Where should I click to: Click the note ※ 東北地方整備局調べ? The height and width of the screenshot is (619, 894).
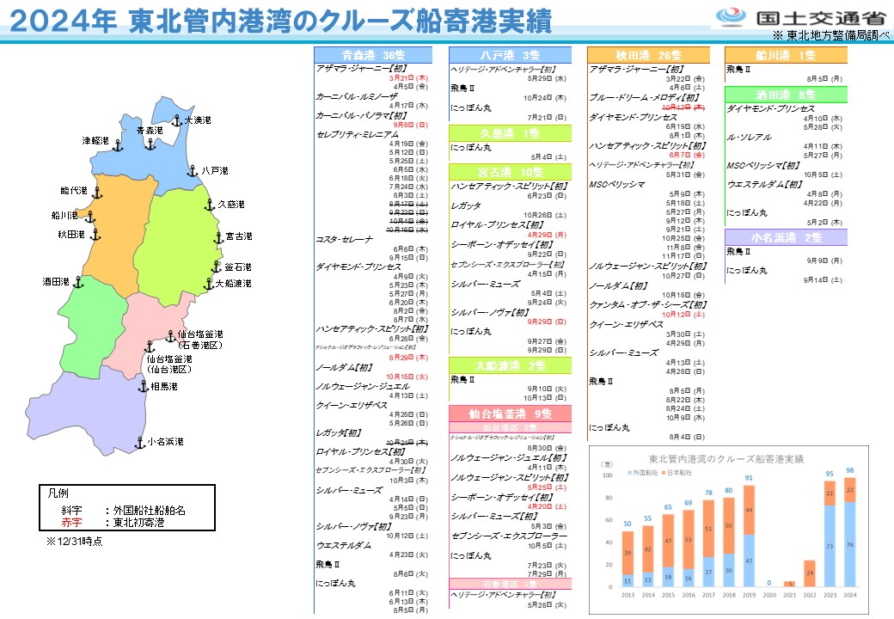pyautogui.click(x=830, y=35)
